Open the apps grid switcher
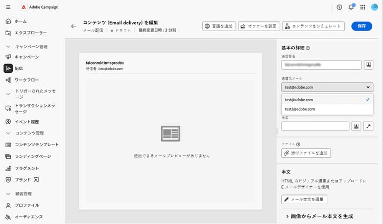383x224 pixels. click(363, 7)
